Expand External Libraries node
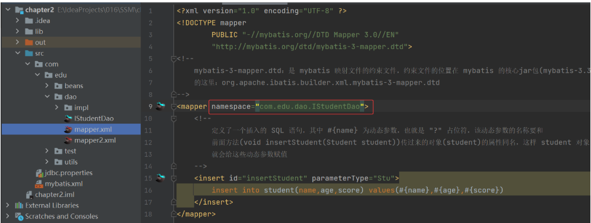This screenshot has height=223, width=591. [8, 205]
